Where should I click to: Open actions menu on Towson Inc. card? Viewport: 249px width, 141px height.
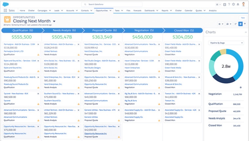[x=199, y=94]
